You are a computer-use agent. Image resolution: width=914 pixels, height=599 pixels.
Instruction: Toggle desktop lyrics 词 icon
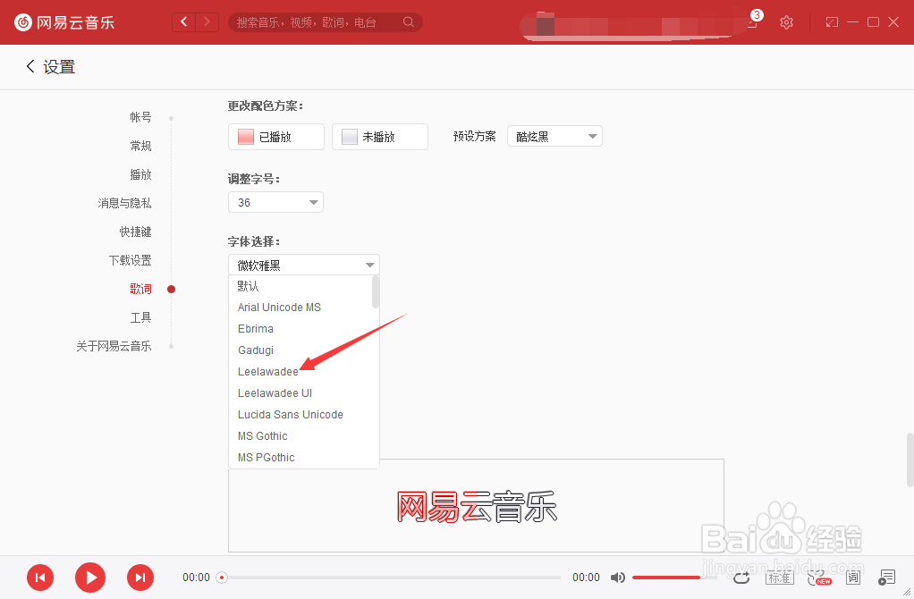coord(853,578)
